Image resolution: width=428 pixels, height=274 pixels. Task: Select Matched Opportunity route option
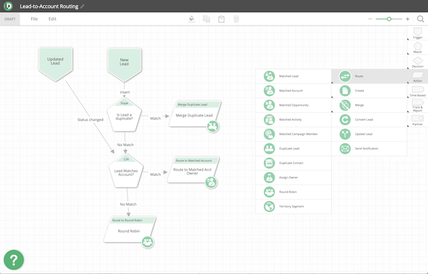294,105
